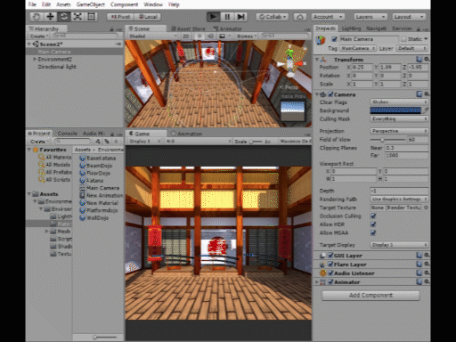Switch to the Console tab
The image size is (456, 342).
tap(67, 134)
